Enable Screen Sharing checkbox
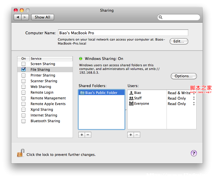Viewport: 214px width, 179px height. coord(23,64)
